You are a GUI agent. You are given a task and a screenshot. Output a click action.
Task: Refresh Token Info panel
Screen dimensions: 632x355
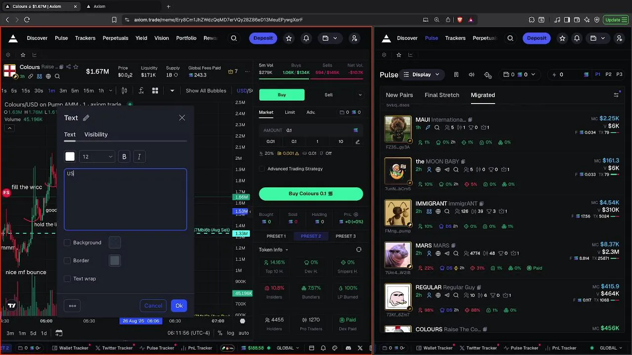coord(359,249)
